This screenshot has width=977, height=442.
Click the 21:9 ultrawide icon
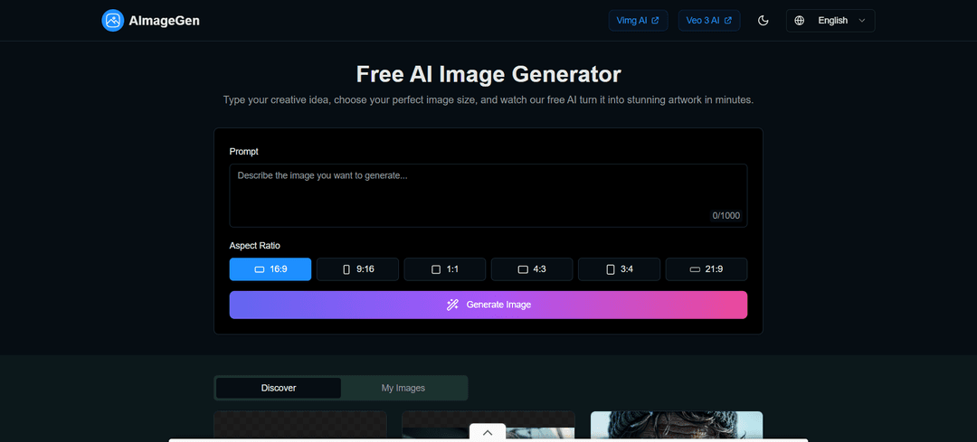click(x=695, y=269)
